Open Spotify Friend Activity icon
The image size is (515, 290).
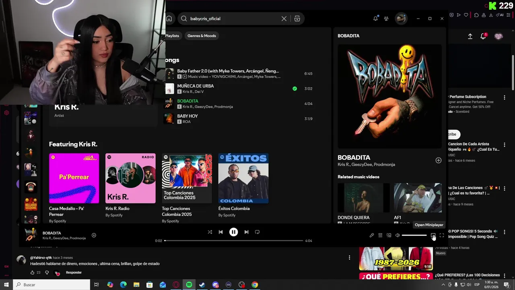[386, 19]
